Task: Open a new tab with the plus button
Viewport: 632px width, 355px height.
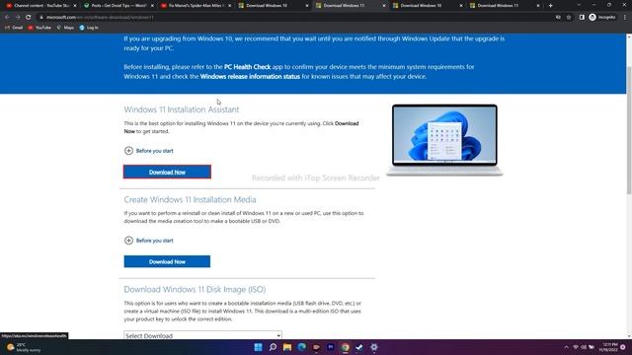Action: [x=551, y=6]
